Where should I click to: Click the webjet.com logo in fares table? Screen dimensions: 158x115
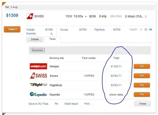38,66
